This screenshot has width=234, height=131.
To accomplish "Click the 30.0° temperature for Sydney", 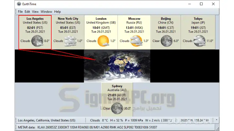I will pyautogui.click(x=127, y=108).
